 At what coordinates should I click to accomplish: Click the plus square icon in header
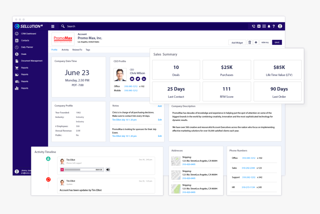pyautogui.click(x=259, y=26)
